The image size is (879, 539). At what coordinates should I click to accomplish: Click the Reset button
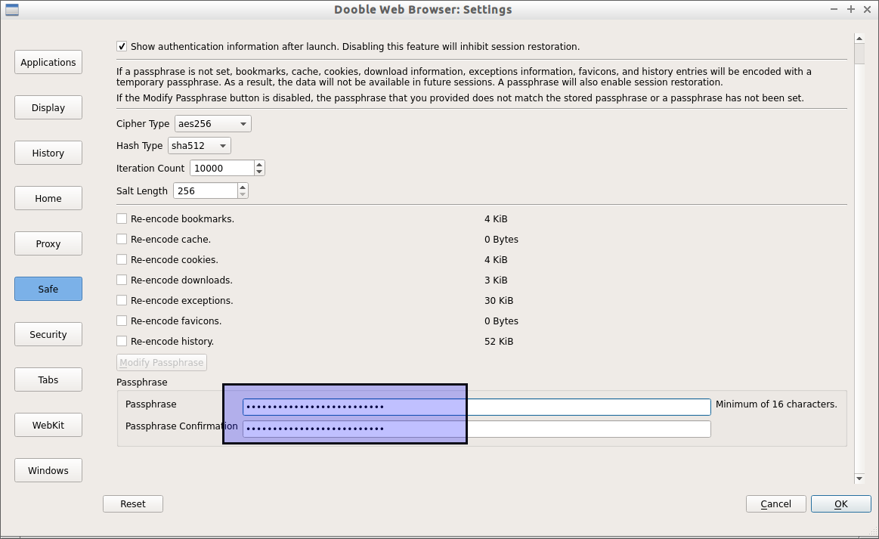tap(133, 503)
